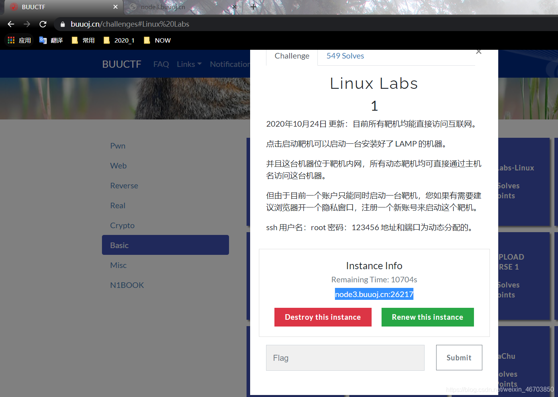
Task: Open the 常用 bookmark folder
Action: tap(83, 40)
